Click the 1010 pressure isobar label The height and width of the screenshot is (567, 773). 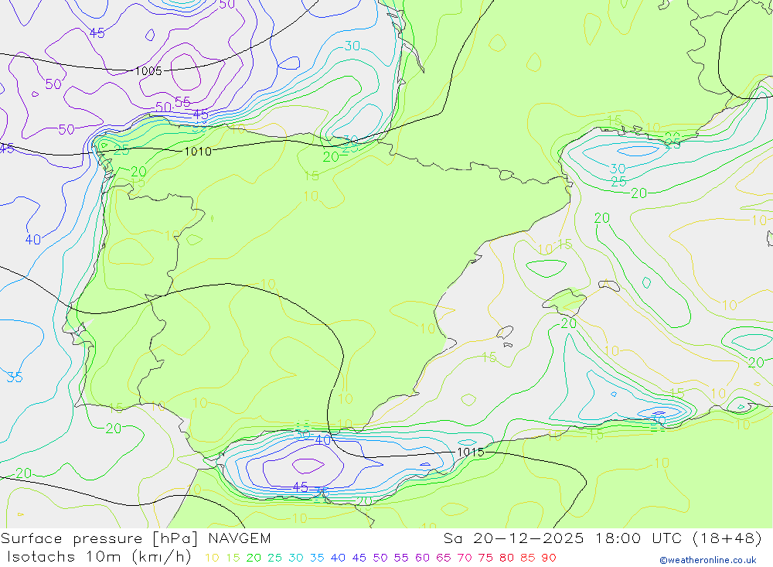tap(198, 152)
